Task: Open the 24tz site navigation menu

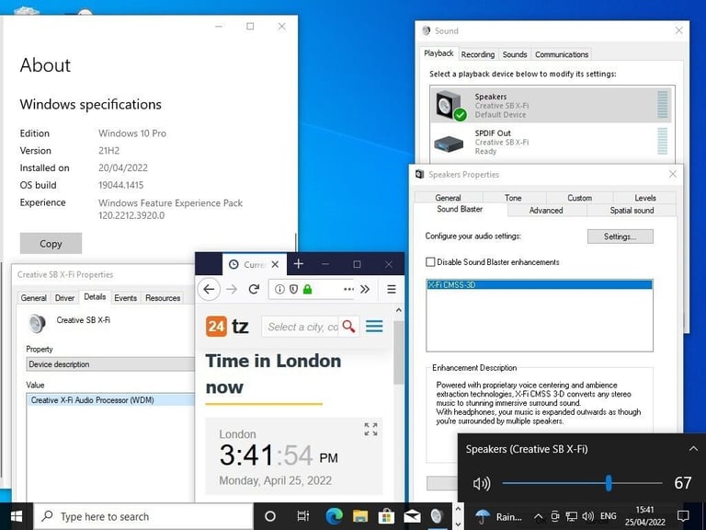Action: pyautogui.click(x=374, y=327)
